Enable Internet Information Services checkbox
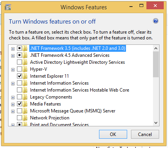The image size is (168, 148). 19,83
